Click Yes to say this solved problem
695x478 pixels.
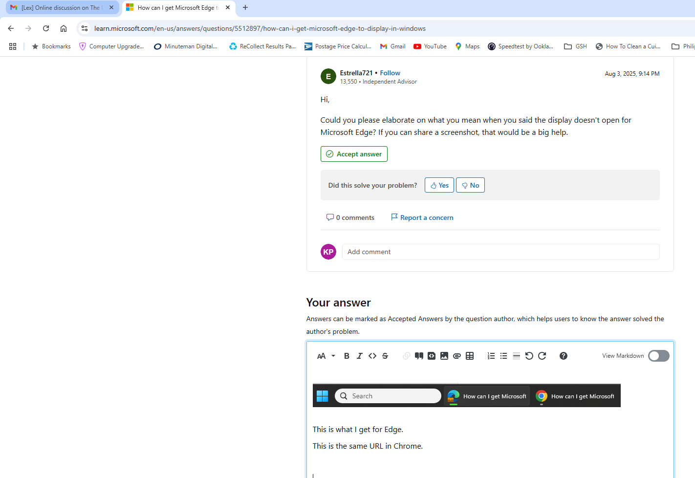click(x=439, y=185)
